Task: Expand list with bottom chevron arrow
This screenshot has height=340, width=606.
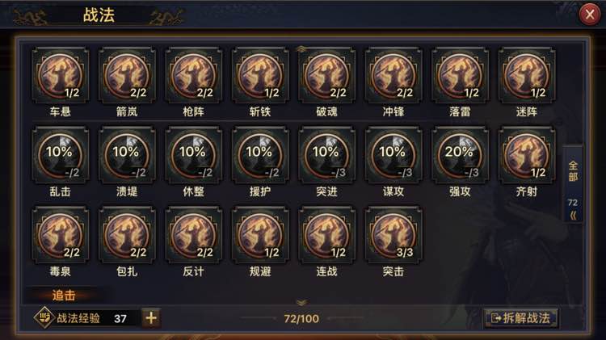Action: (301, 303)
